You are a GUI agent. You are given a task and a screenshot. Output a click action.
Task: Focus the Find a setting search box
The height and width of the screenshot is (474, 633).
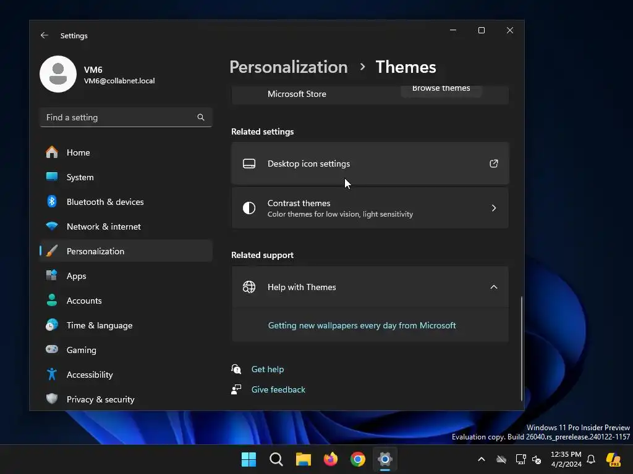[x=126, y=117]
